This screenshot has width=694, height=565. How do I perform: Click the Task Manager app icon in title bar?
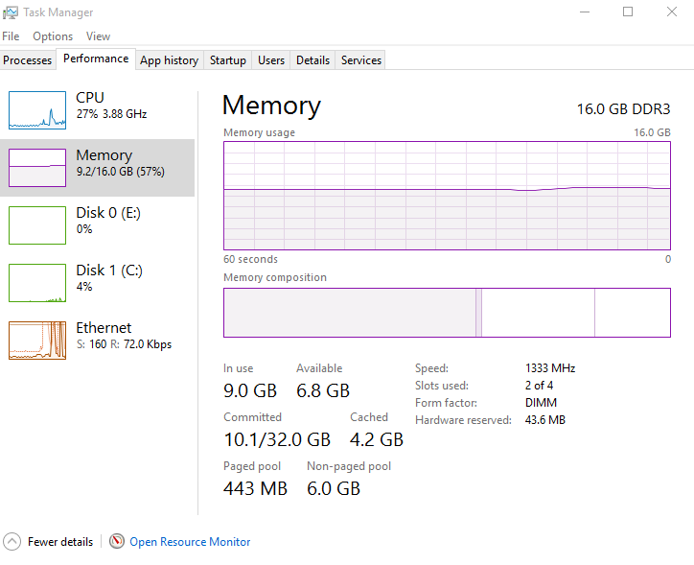[x=11, y=12]
